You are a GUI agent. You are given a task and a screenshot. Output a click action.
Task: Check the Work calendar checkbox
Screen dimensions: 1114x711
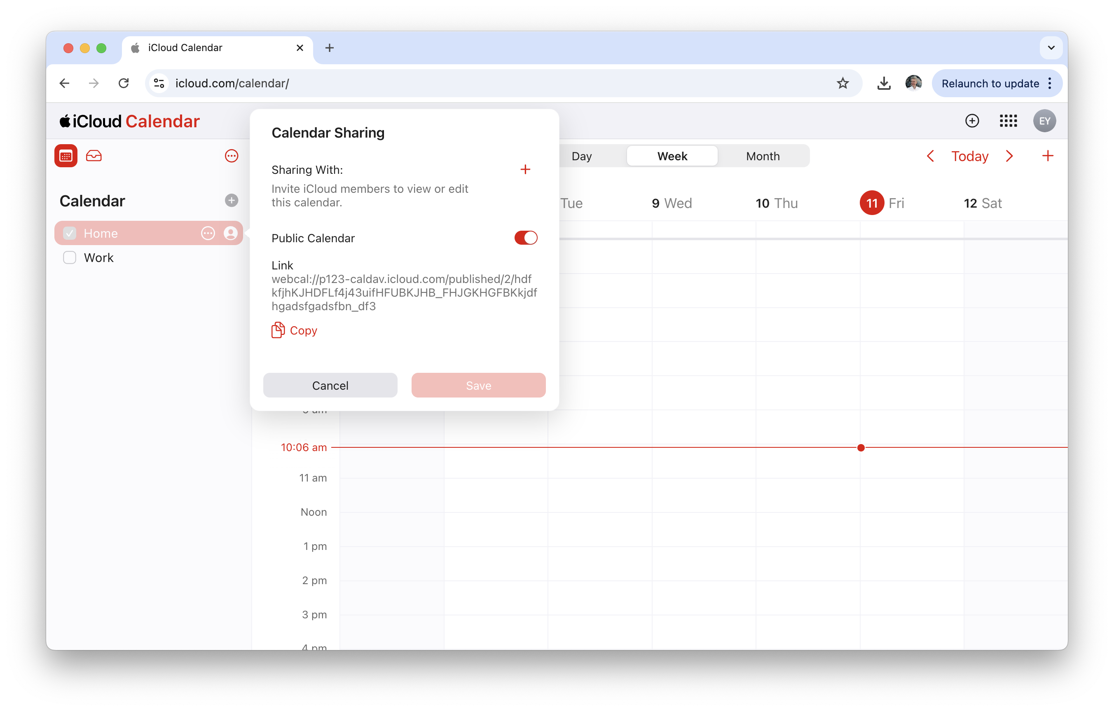pyautogui.click(x=69, y=257)
